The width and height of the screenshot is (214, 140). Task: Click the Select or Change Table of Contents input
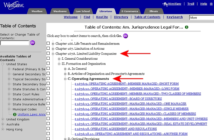[x=15, y=43]
